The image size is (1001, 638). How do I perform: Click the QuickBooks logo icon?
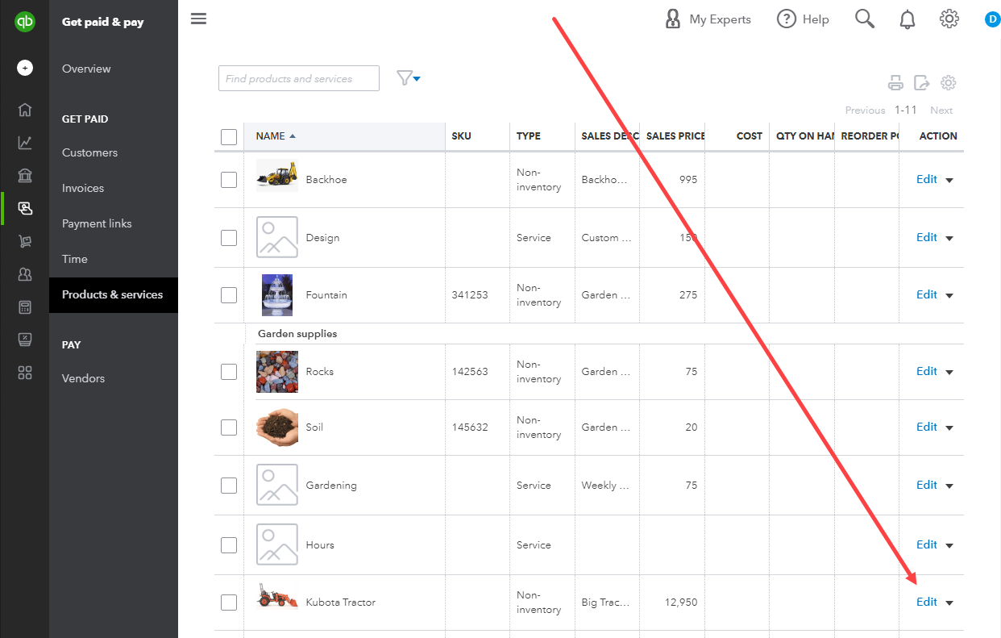(x=25, y=22)
